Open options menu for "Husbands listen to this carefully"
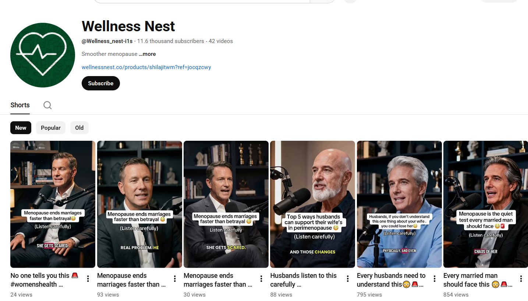Screen dimensions: 528x301 [x=348, y=279]
